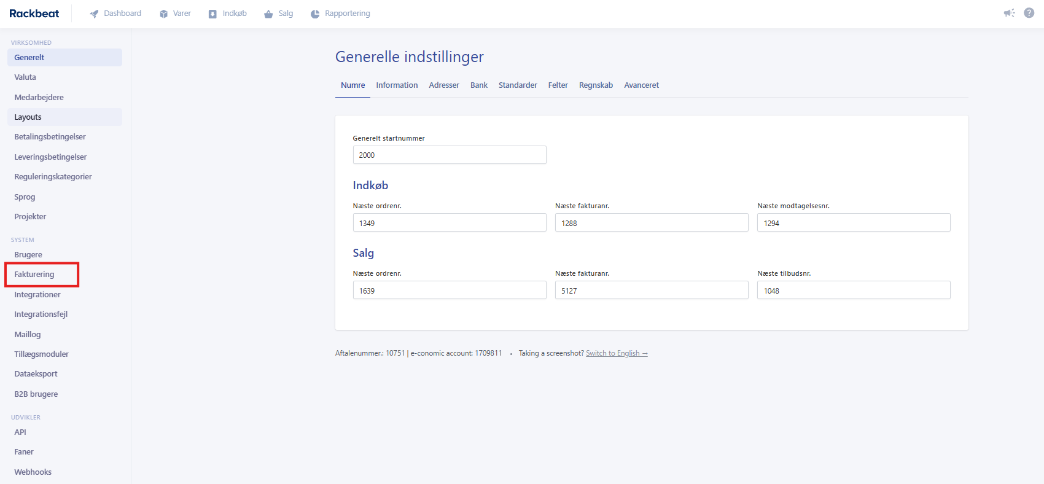This screenshot has height=484, width=1044.
Task: Open Webhooks under Udvikler
Action: [x=33, y=472]
